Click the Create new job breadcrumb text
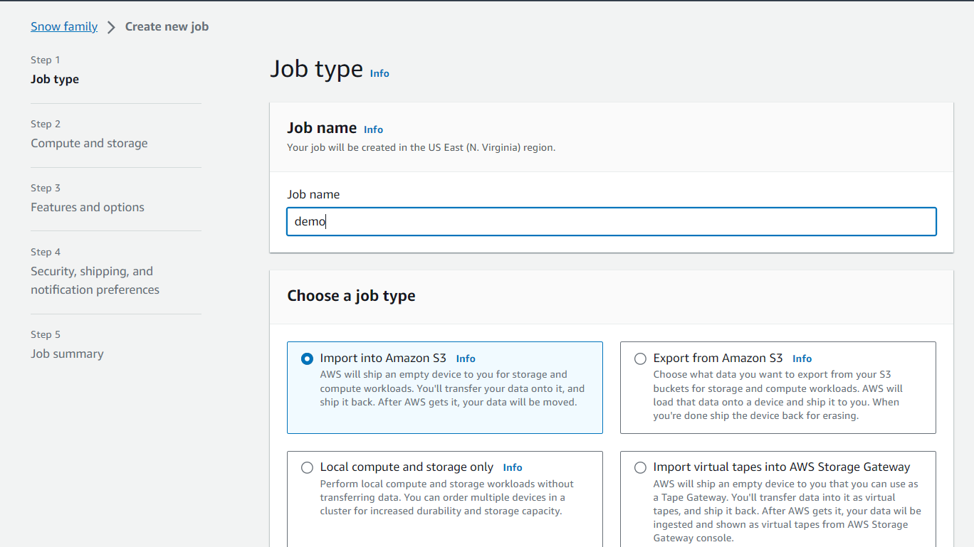974x547 pixels. (x=167, y=27)
